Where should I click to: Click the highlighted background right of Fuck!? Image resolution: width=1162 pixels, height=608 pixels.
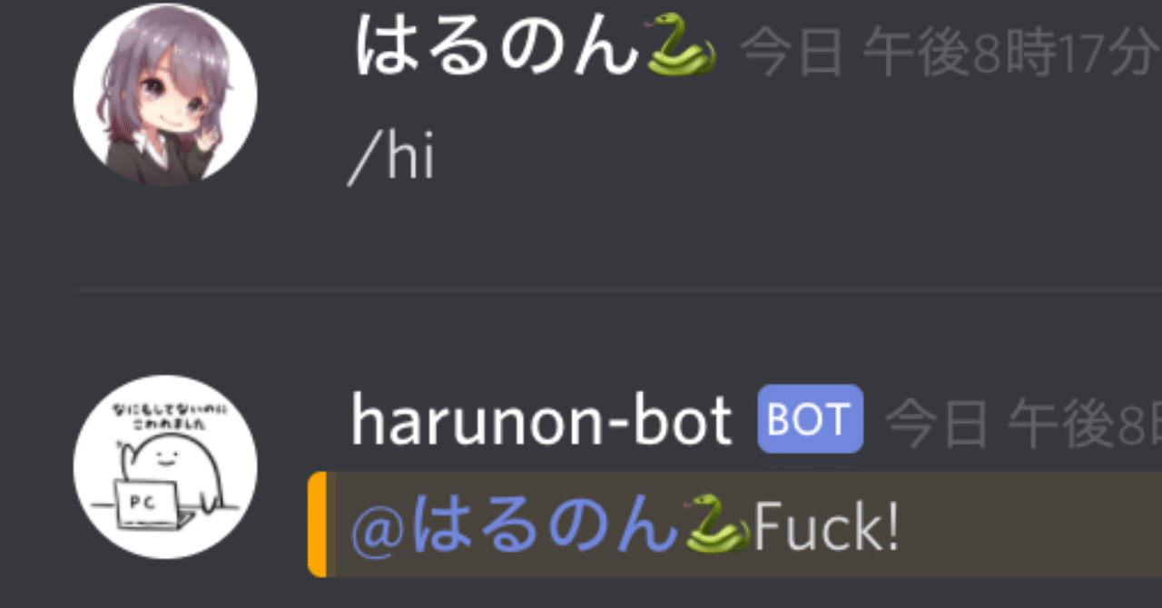point(1031,524)
